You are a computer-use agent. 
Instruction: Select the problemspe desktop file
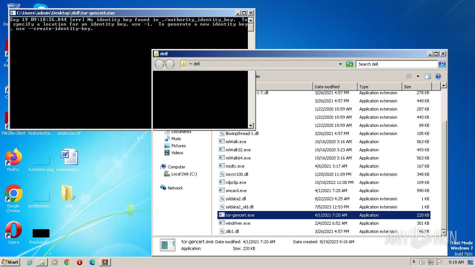(x=41, y=200)
